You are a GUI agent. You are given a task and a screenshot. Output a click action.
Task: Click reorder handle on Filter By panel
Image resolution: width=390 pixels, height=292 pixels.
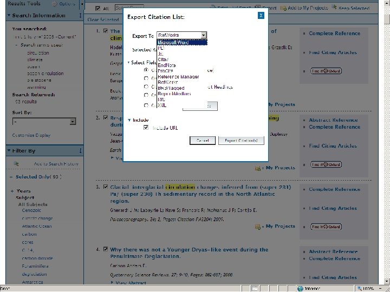pos(80,151)
